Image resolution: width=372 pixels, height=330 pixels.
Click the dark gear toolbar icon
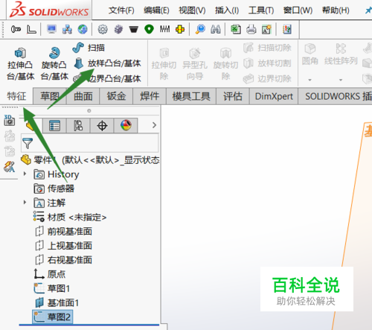[118, 30]
